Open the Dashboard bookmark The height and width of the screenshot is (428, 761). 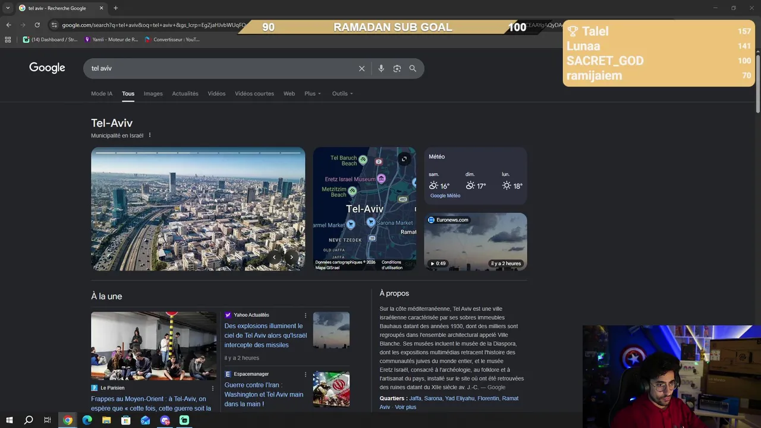pyautogui.click(x=50, y=40)
